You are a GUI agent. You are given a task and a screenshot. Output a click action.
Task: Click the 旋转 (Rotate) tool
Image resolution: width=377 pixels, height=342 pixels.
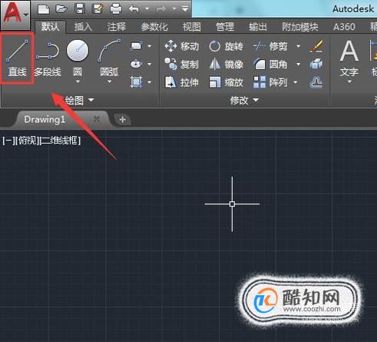[x=226, y=46]
